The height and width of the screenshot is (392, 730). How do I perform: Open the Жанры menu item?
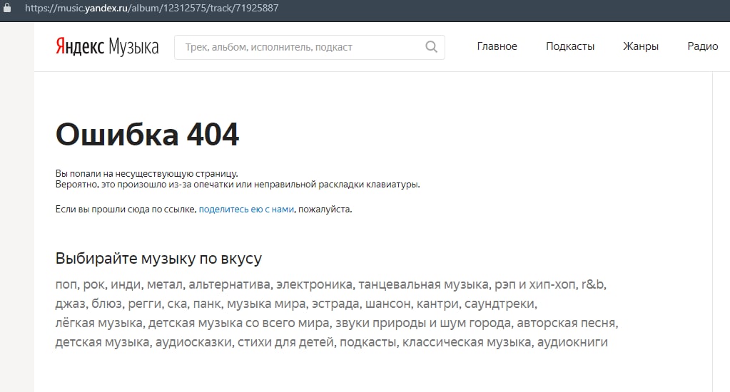click(x=641, y=46)
